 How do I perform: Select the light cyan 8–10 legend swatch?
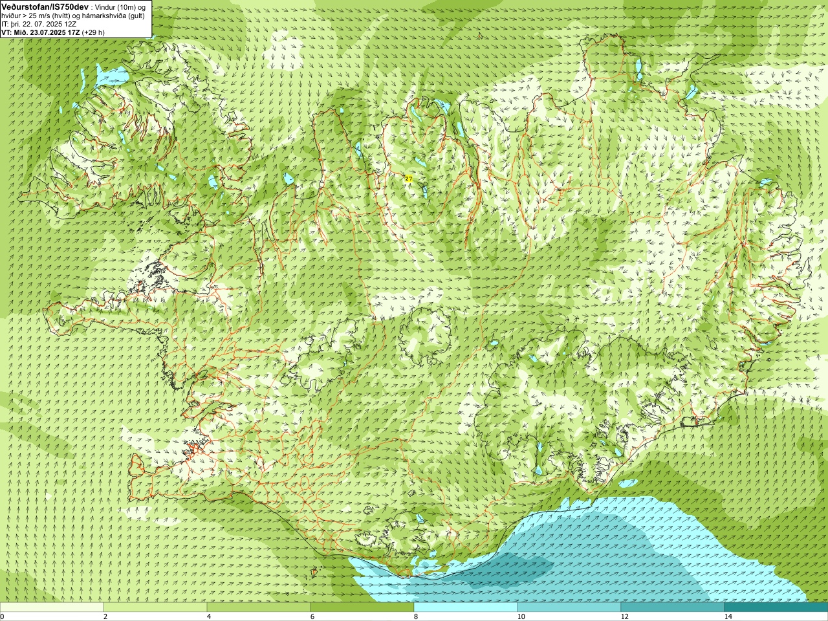[466, 607]
